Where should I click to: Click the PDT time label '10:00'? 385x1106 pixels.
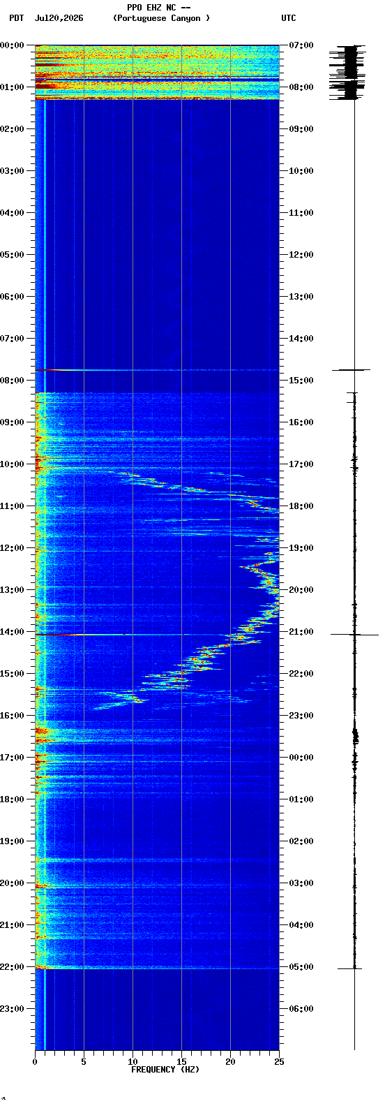point(12,464)
